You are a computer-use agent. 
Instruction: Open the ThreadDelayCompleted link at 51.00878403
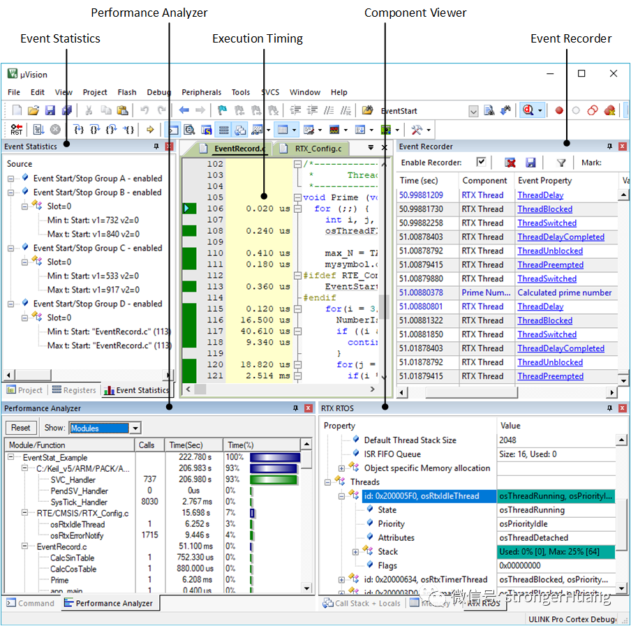561,237
